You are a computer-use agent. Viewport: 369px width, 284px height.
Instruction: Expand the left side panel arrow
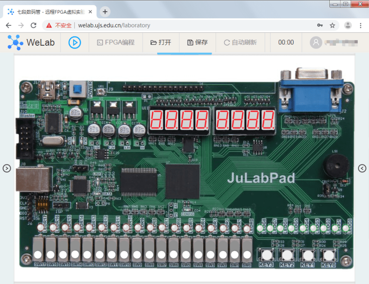point(7,168)
